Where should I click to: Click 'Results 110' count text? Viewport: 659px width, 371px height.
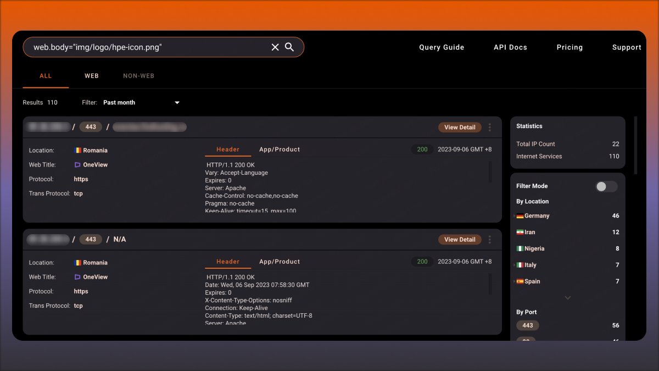coord(40,102)
